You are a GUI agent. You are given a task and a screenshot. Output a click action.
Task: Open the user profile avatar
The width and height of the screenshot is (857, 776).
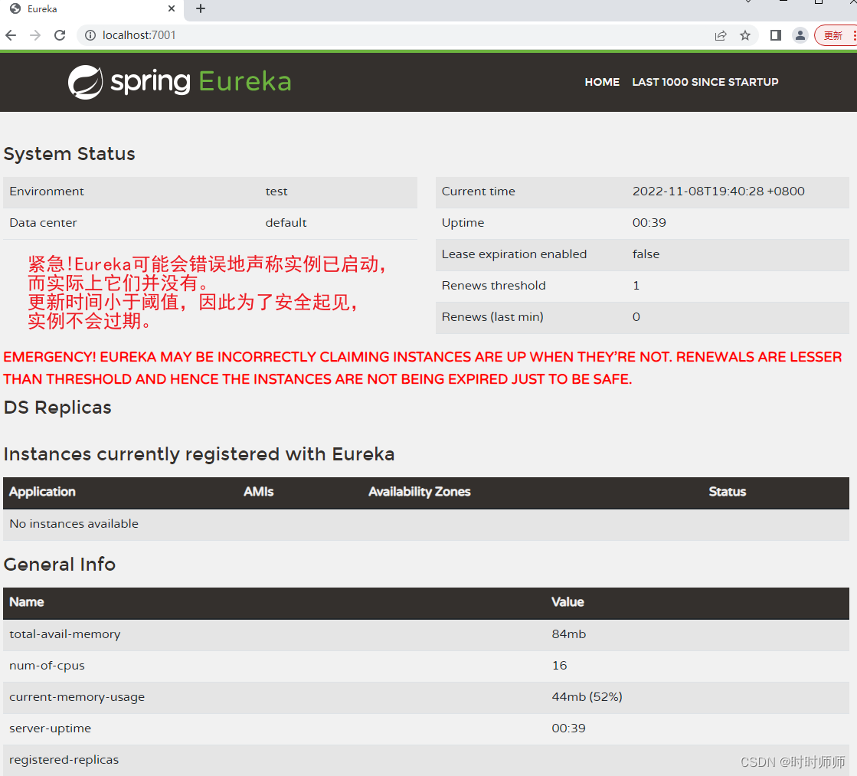coord(800,35)
